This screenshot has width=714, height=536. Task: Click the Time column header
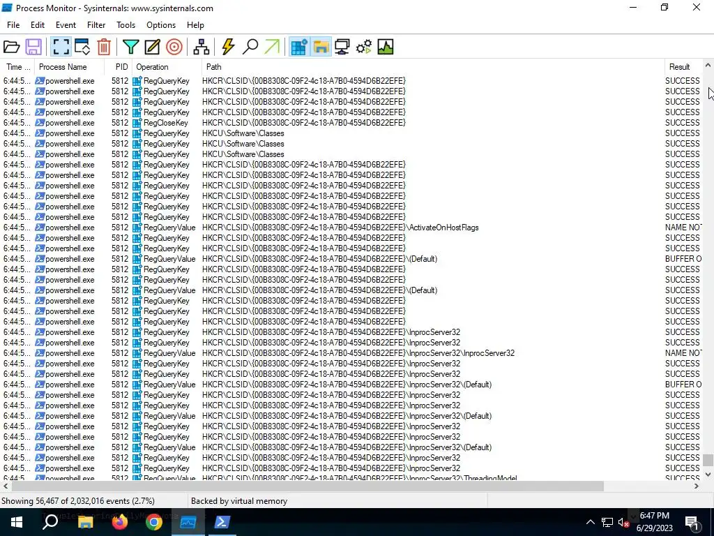point(17,67)
